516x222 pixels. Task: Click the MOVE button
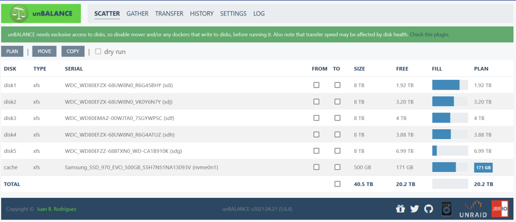pos(44,51)
